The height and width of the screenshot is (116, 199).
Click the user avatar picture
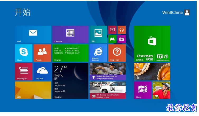(187, 13)
